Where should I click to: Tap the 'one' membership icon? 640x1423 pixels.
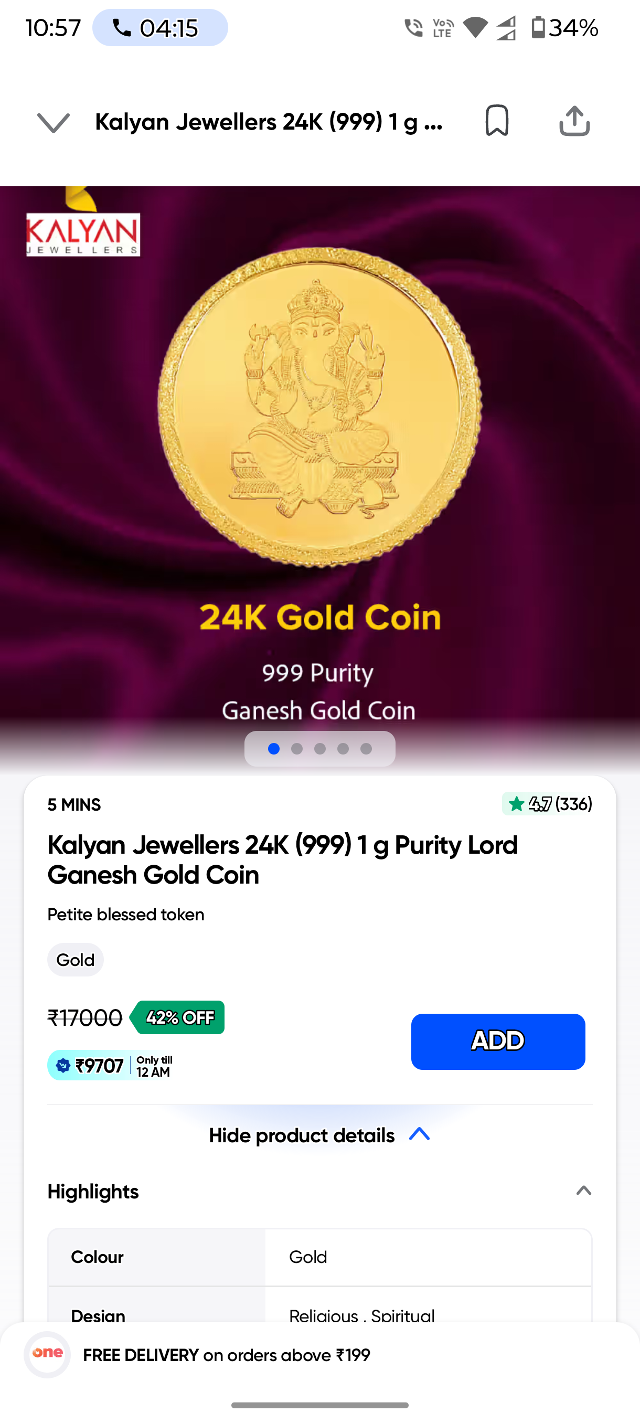(48, 1354)
